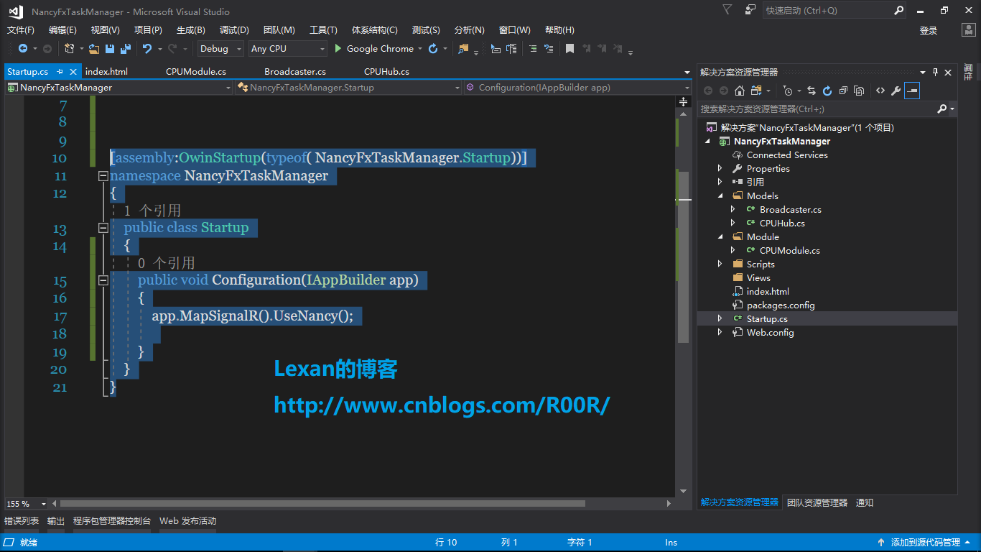Click the 登录 sign-in link
The height and width of the screenshot is (552, 981).
click(929, 31)
